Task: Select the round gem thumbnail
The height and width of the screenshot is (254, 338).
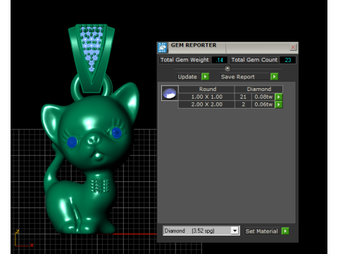Action: pyautogui.click(x=170, y=93)
